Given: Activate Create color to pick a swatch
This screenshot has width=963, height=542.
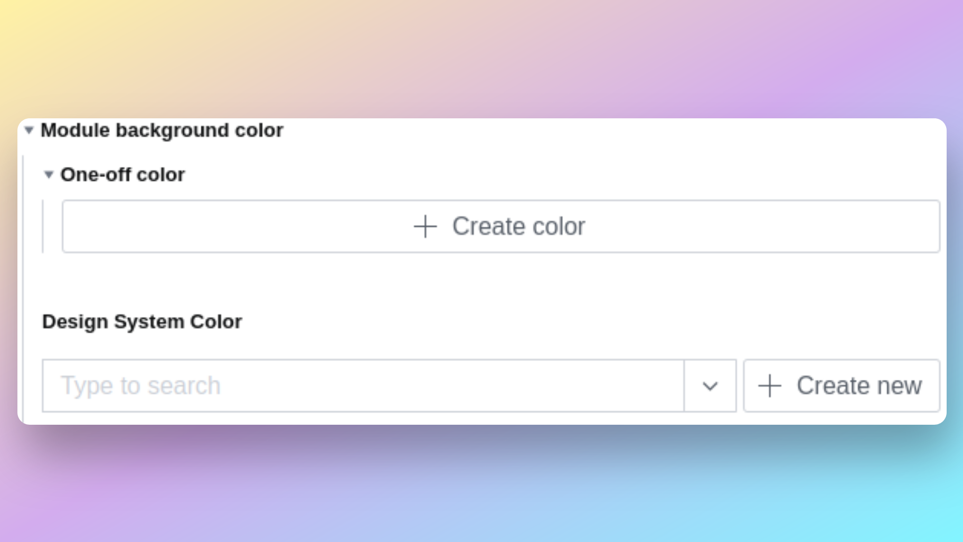Looking at the screenshot, I should point(501,226).
